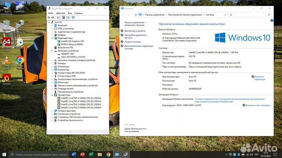Image resolution: width=282 pixels, height=158 pixels.
Task: Expand the Клавиатуры category
Action: (x=52, y=66)
